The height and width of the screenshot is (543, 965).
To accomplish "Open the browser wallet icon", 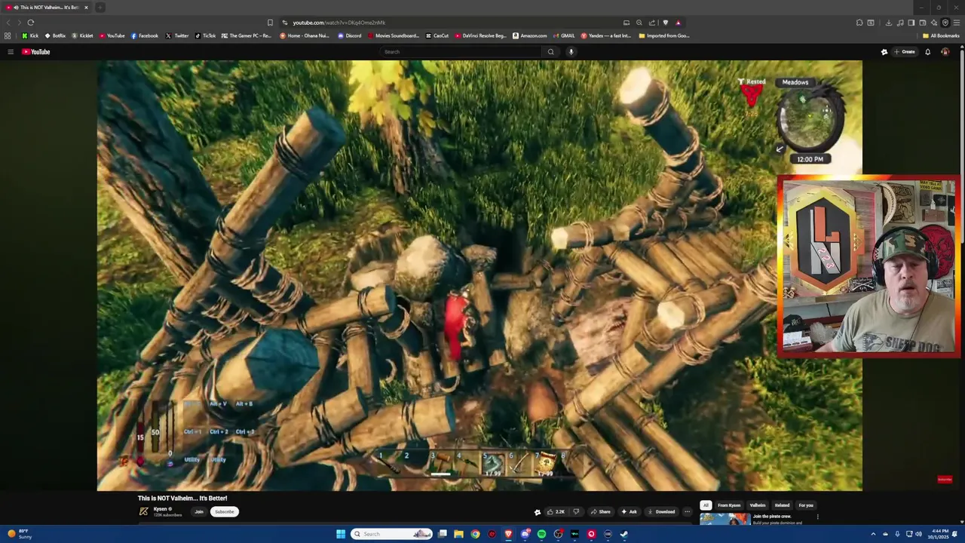I will point(922,23).
